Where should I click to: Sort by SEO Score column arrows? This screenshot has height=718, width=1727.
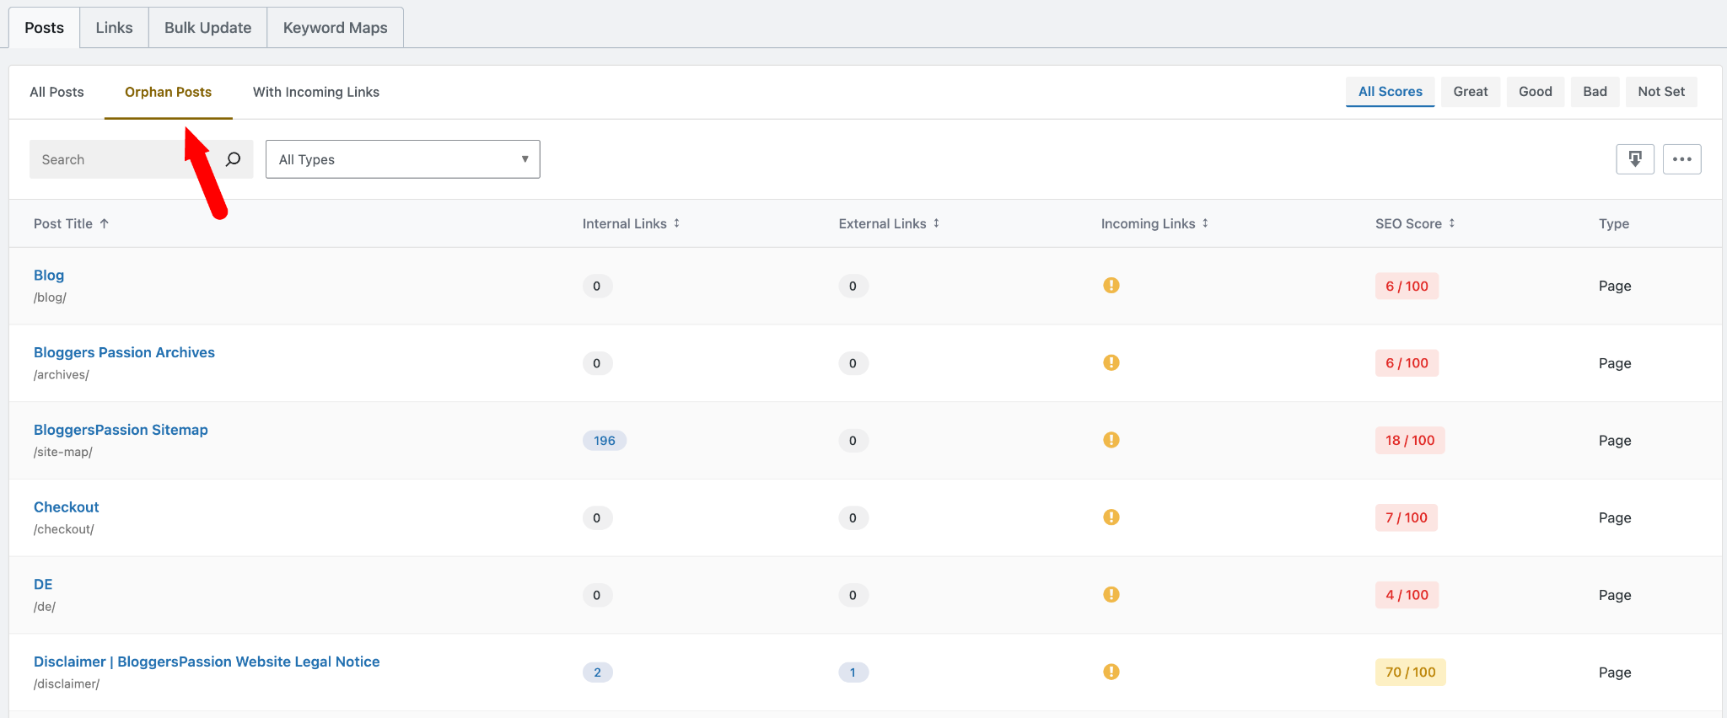pos(1451,223)
